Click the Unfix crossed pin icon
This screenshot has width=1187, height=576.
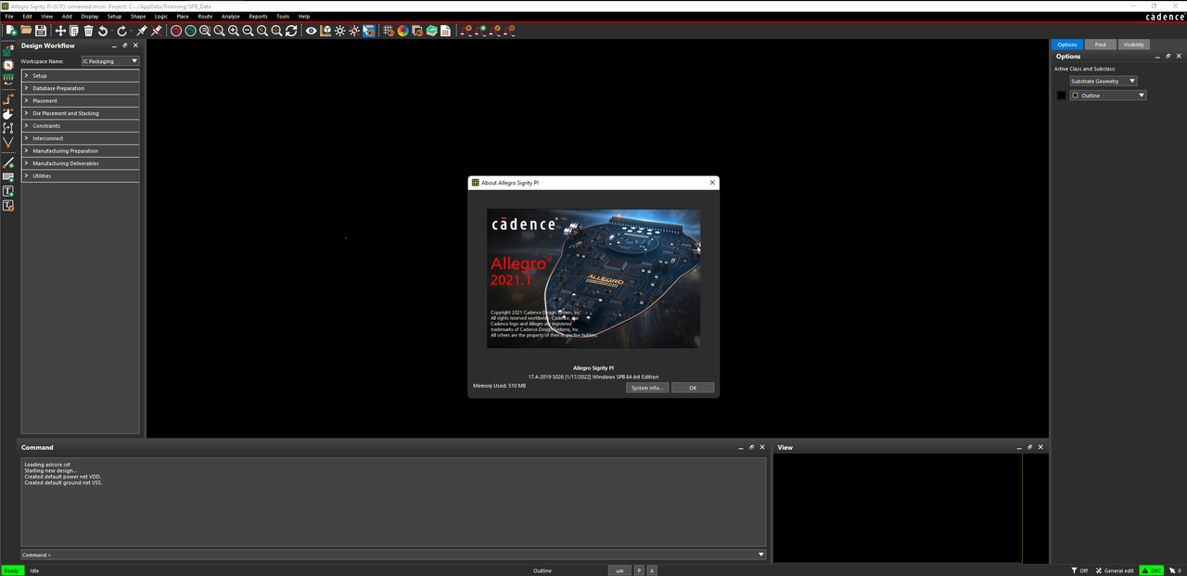[156, 31]
